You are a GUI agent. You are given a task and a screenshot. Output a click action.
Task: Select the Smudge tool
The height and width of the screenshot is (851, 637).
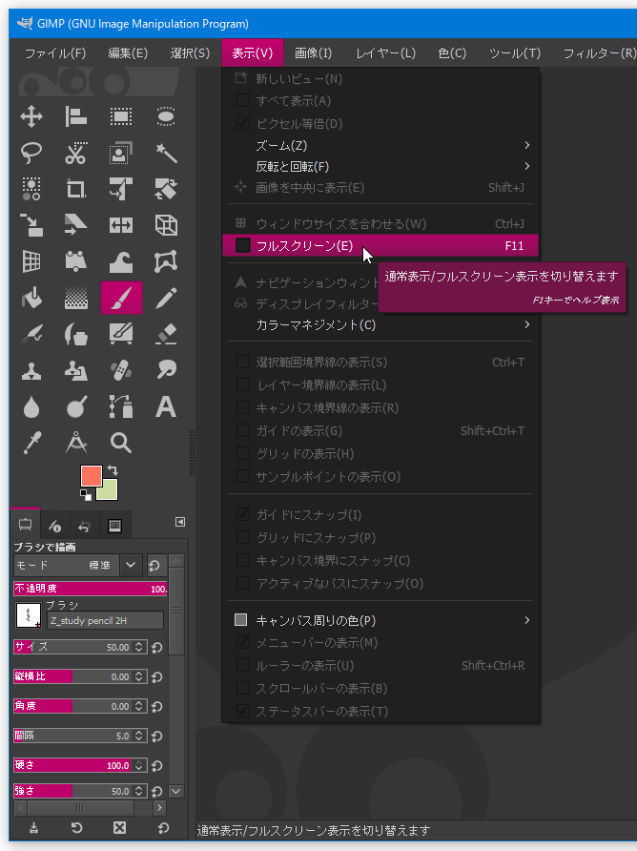[166, 371]
